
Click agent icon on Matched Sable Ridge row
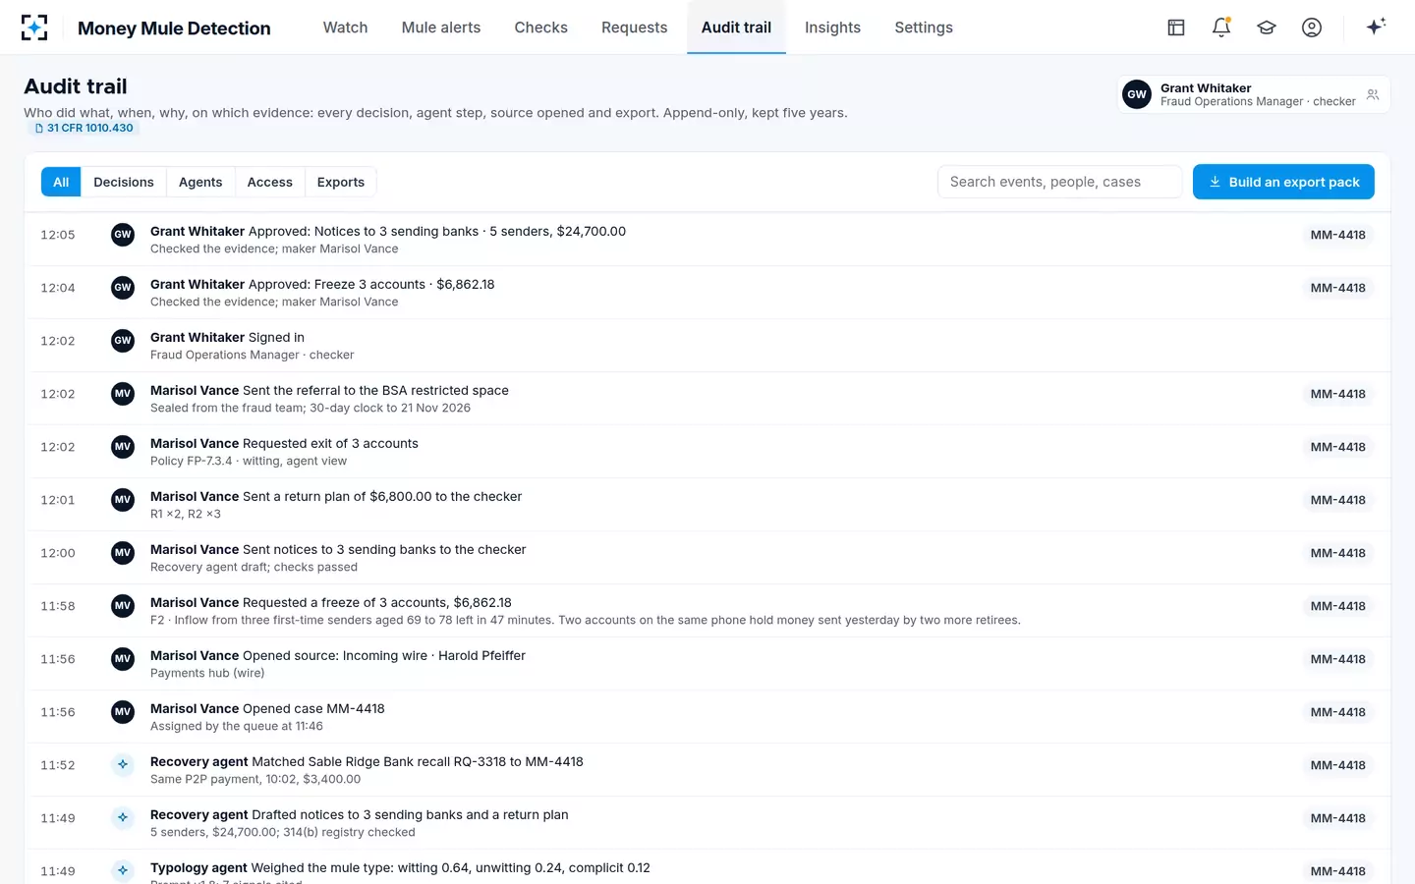click(x=123, y=765)
